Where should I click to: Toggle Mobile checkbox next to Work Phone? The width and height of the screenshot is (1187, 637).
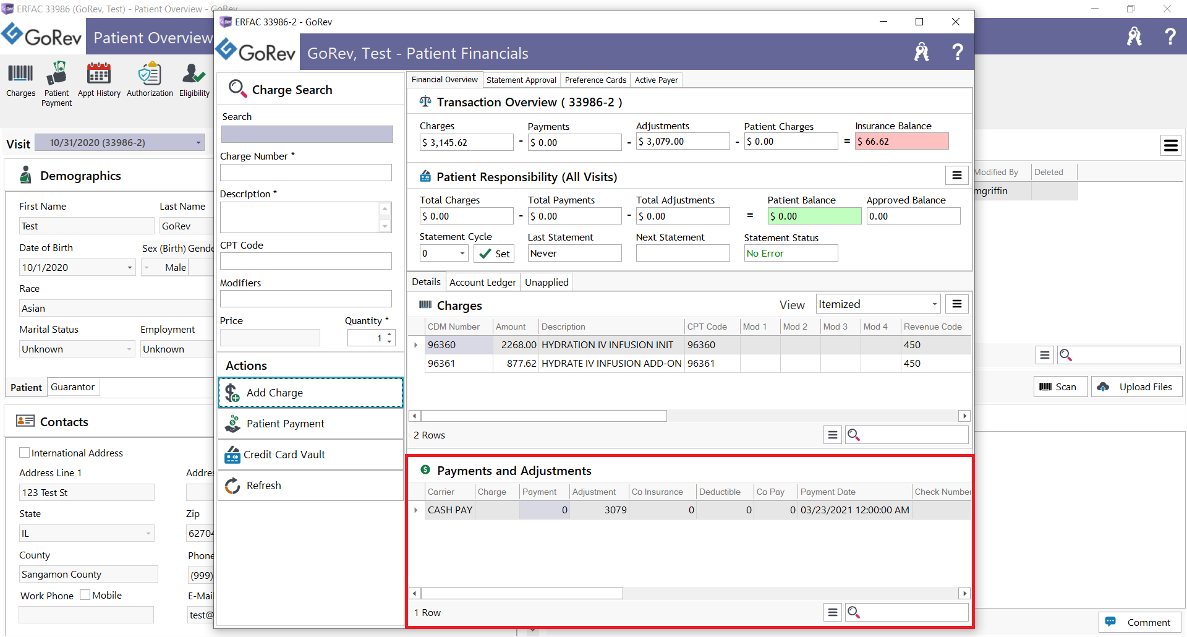[x=85, y=595]
